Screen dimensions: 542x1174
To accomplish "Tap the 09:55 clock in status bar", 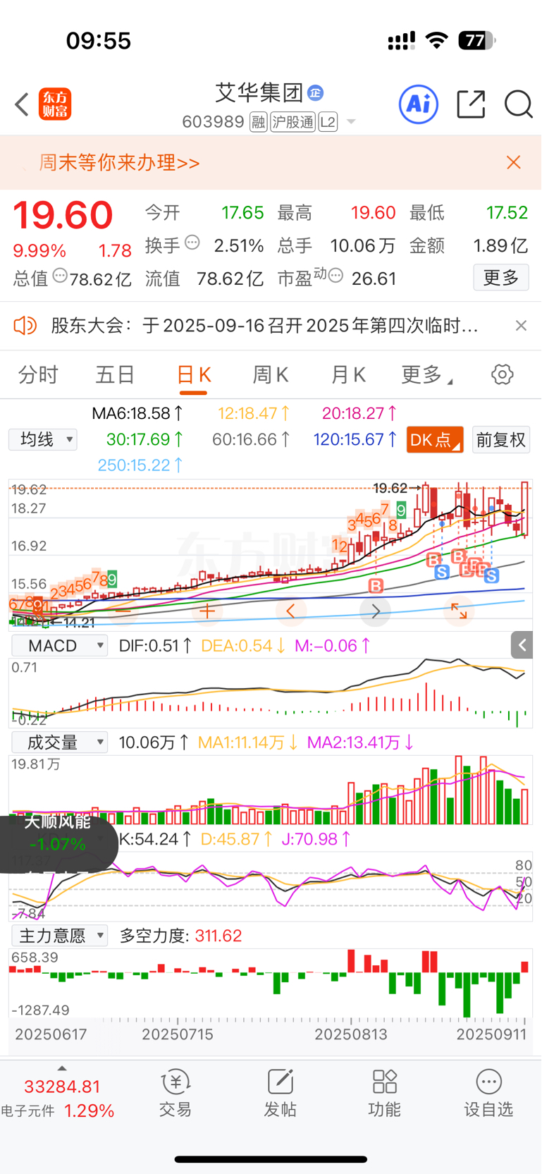I will pyautogui.click(x=99, y=40).
